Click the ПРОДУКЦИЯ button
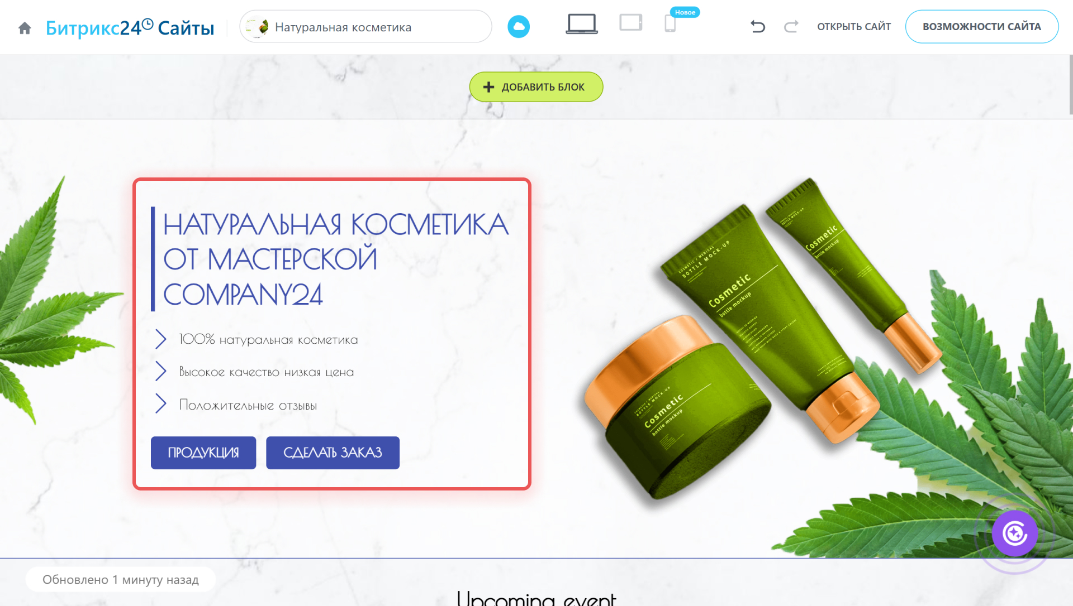1073x606 pixels. point(203,453)
